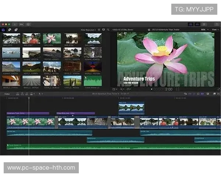
Task: Select the first purple title clip
Action: (x=28, y=113)
